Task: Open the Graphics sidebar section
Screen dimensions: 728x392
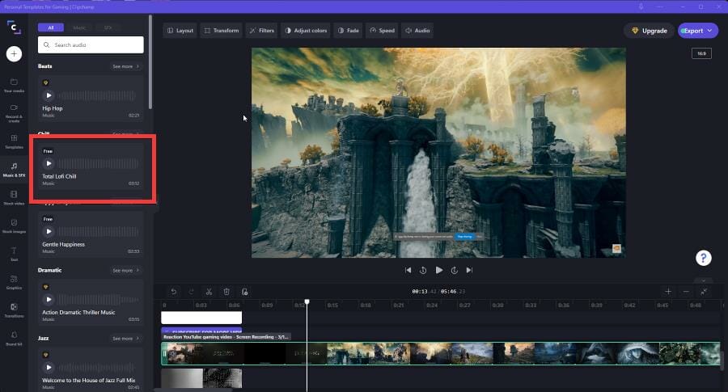Action: [x=14, y=282]
